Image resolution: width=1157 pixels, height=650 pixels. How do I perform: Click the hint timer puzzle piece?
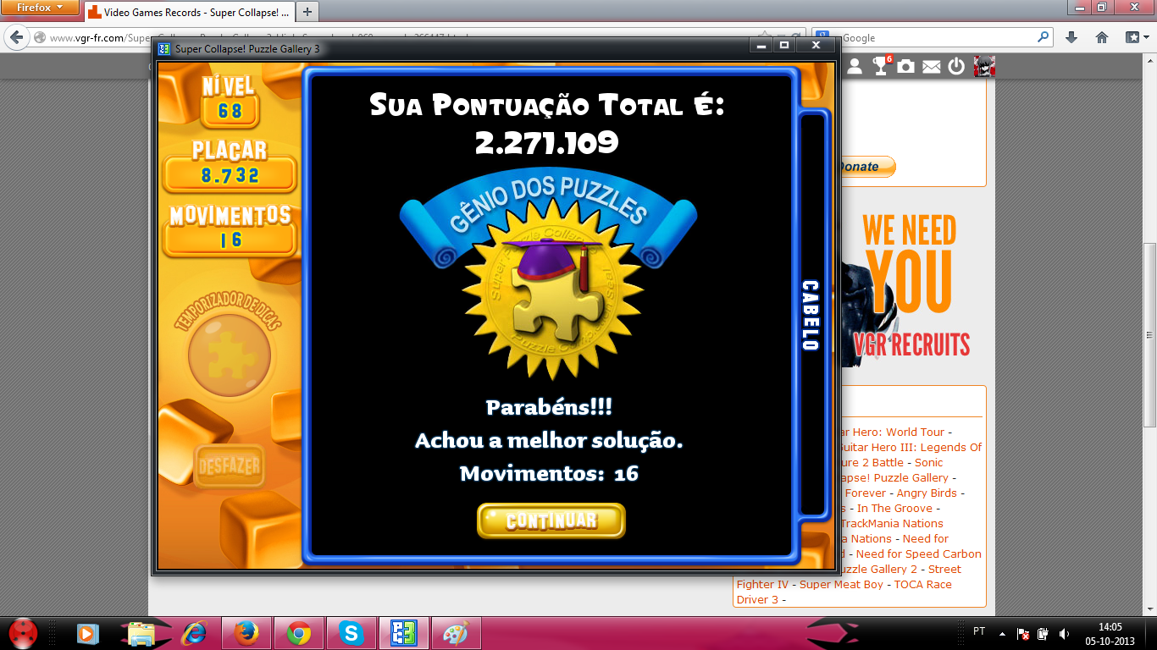[x=230, y=354]
